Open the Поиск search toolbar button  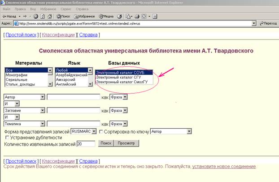tap(63, 17)
